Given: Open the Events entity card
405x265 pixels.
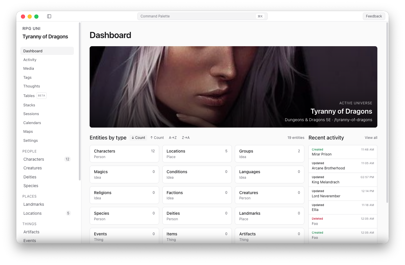Looking at the screenshot, I should [x=124, y=236].
